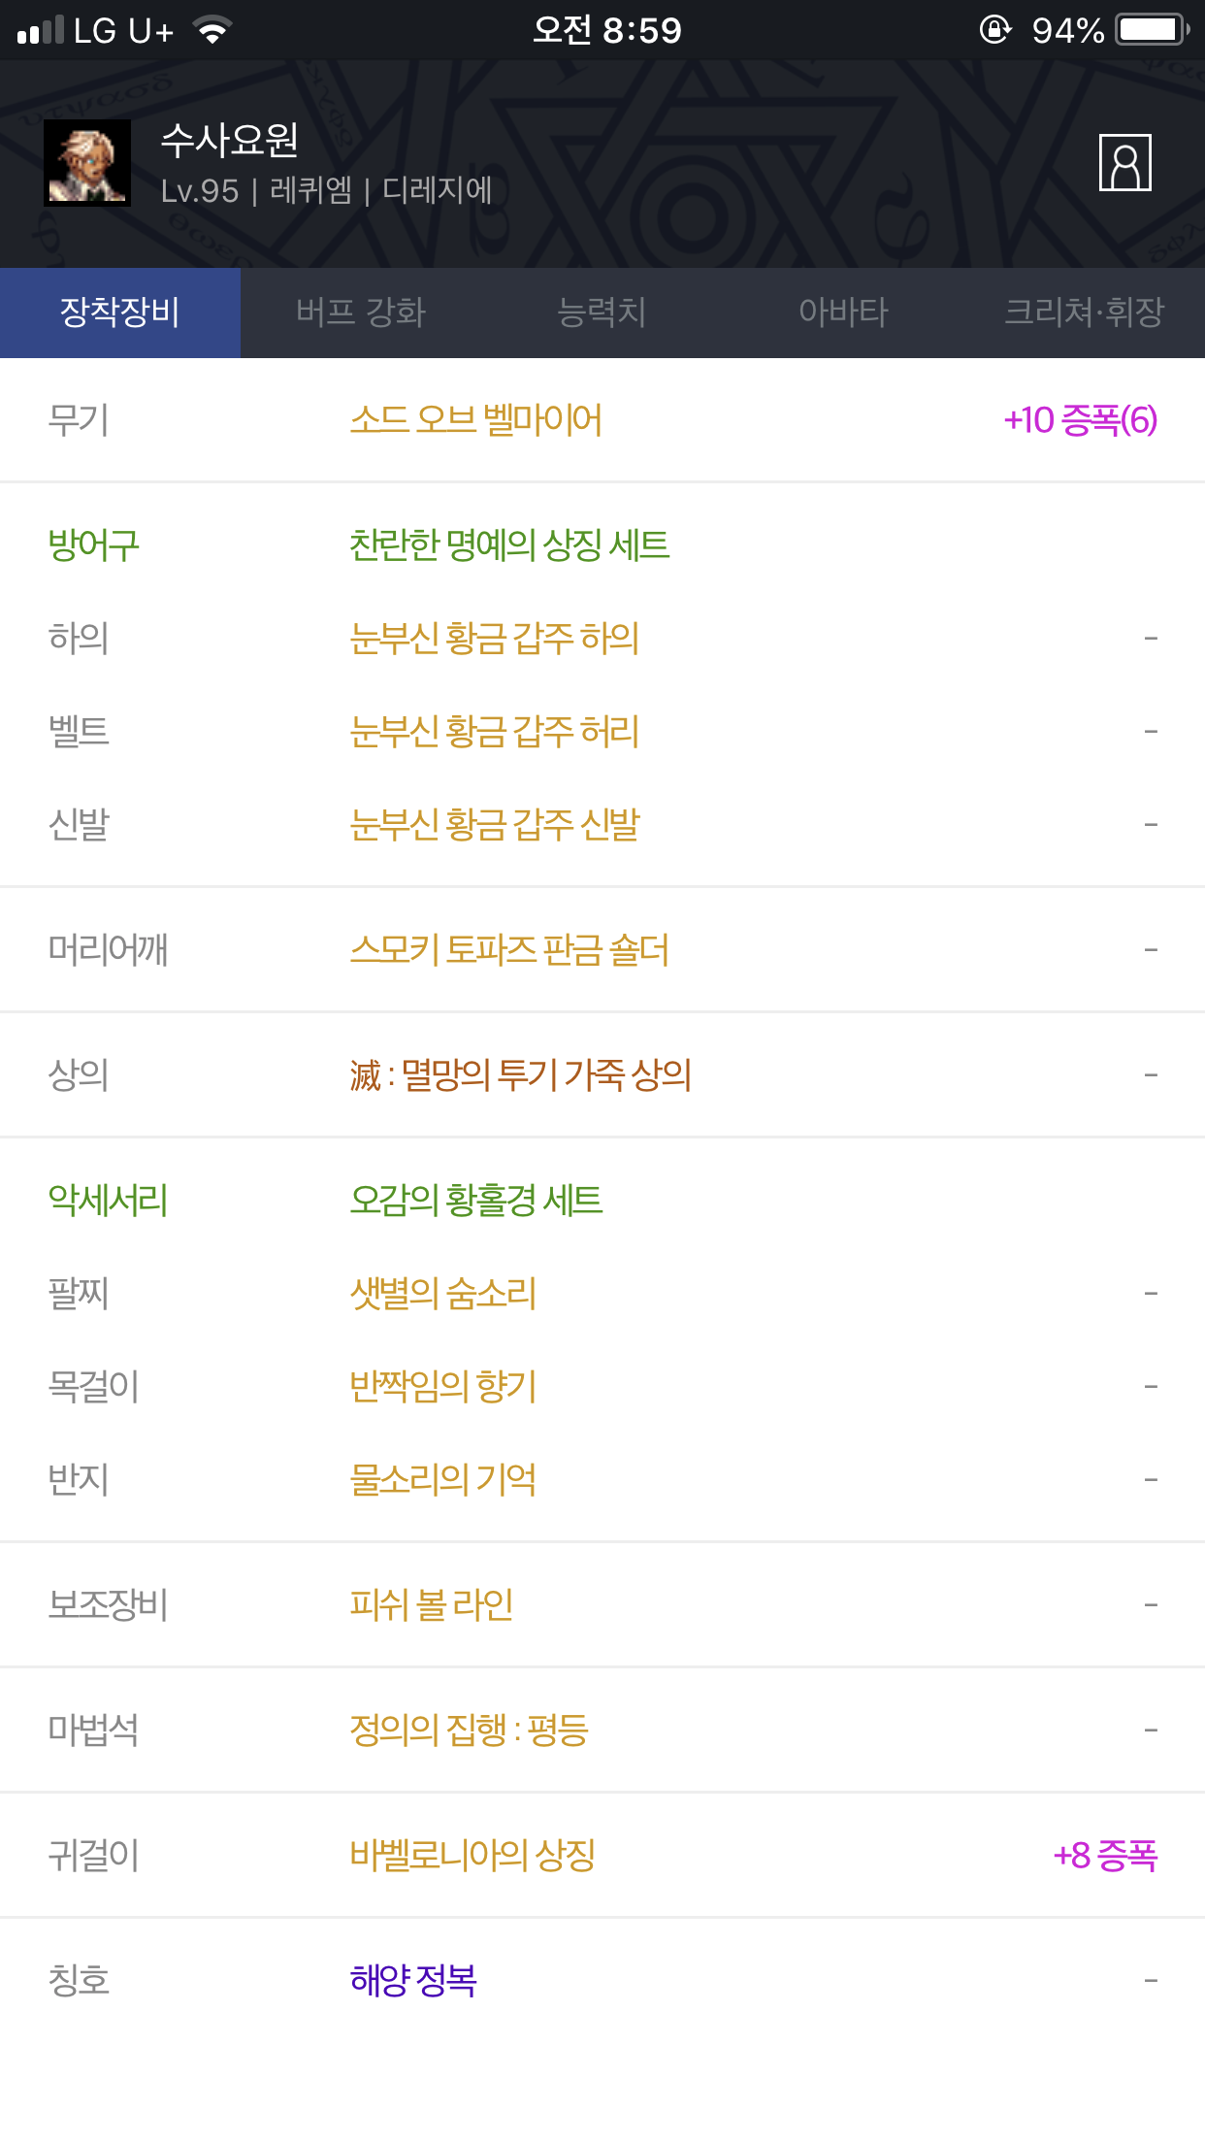Tap the 눈부신 황금 갑주 하의 item
This screenshot has height=2143, width=1205.
tap(494, 639)
